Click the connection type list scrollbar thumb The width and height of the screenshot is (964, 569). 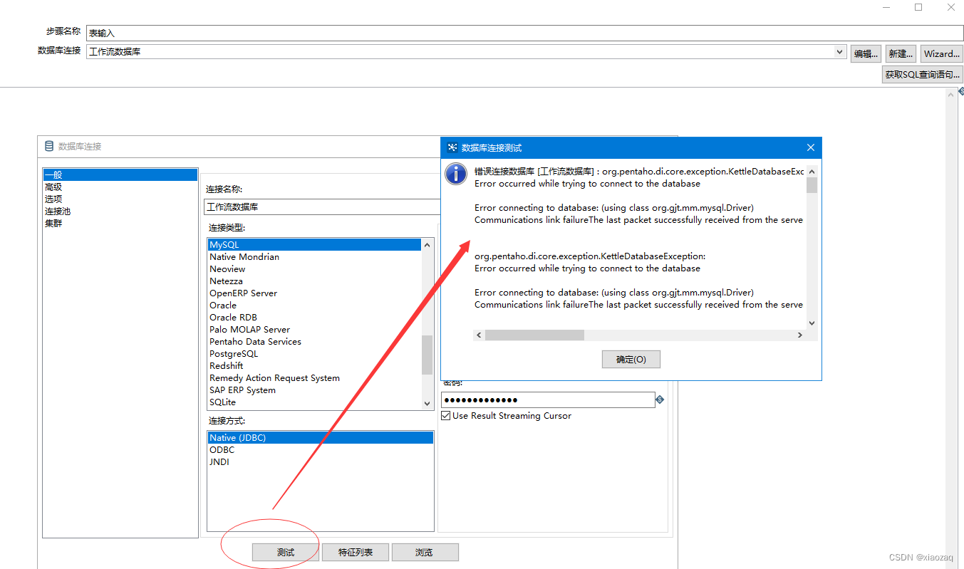tap(427, 355)
